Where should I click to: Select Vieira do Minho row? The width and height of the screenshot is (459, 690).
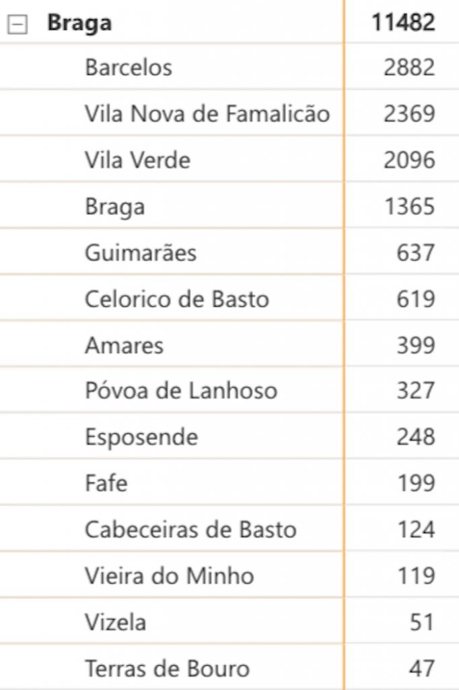pyautogui.click(x=170, y=576)
